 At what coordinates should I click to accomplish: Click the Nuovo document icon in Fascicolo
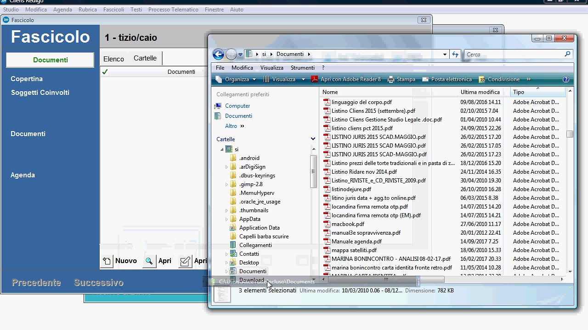click(x=107, y=261)
